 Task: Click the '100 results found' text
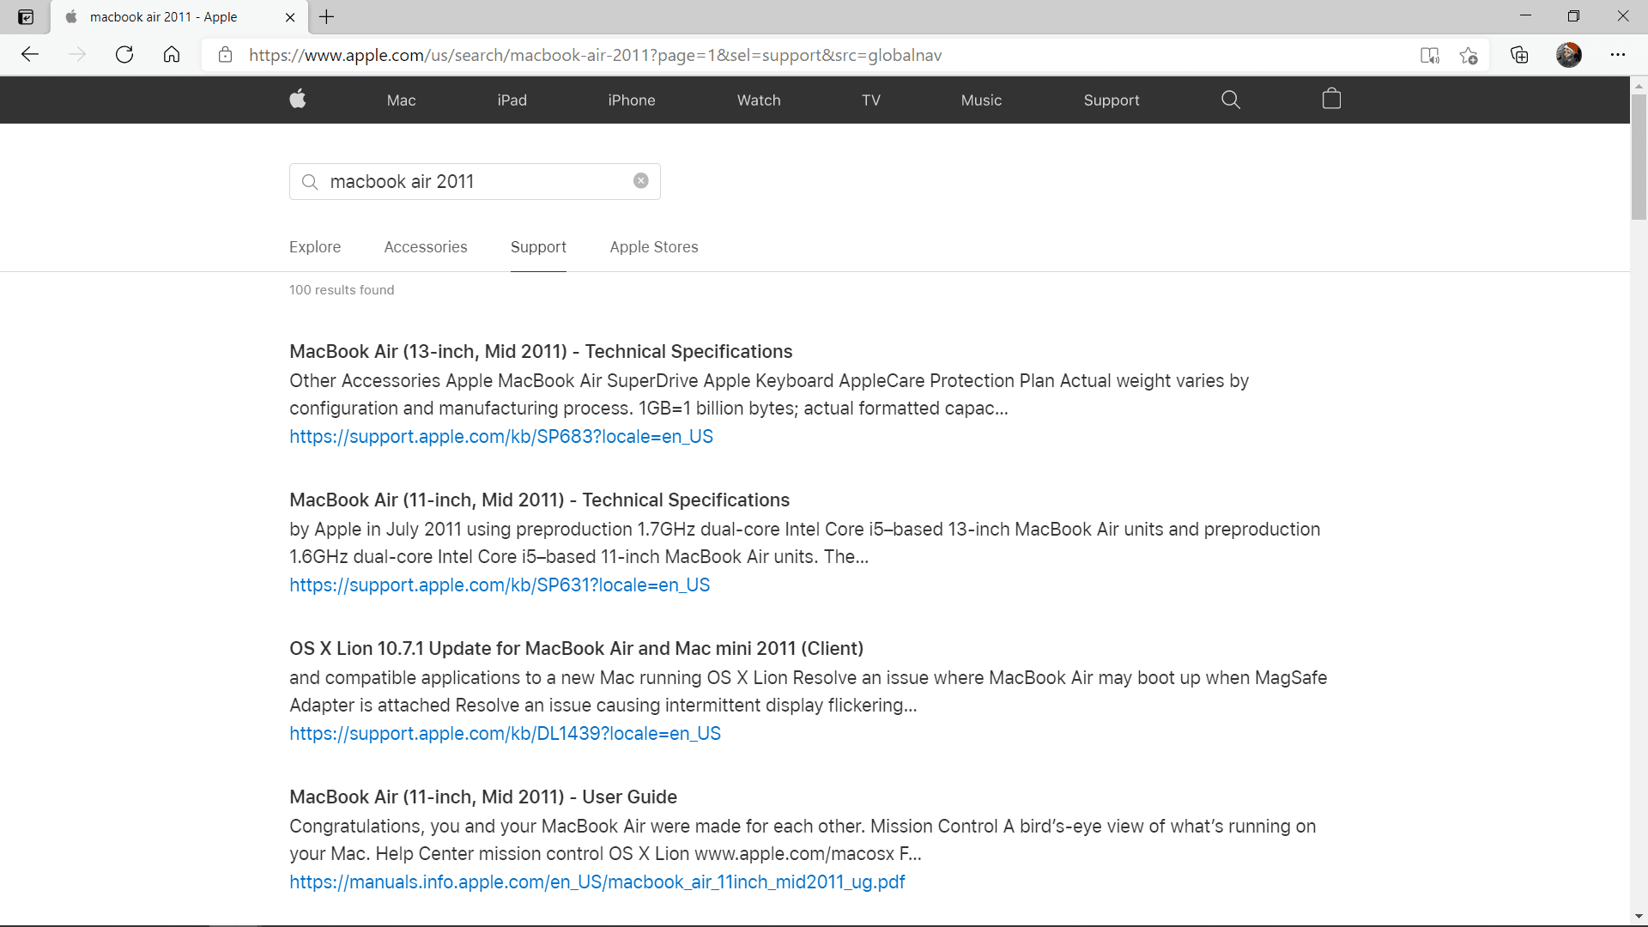click(x=342, y=290)
